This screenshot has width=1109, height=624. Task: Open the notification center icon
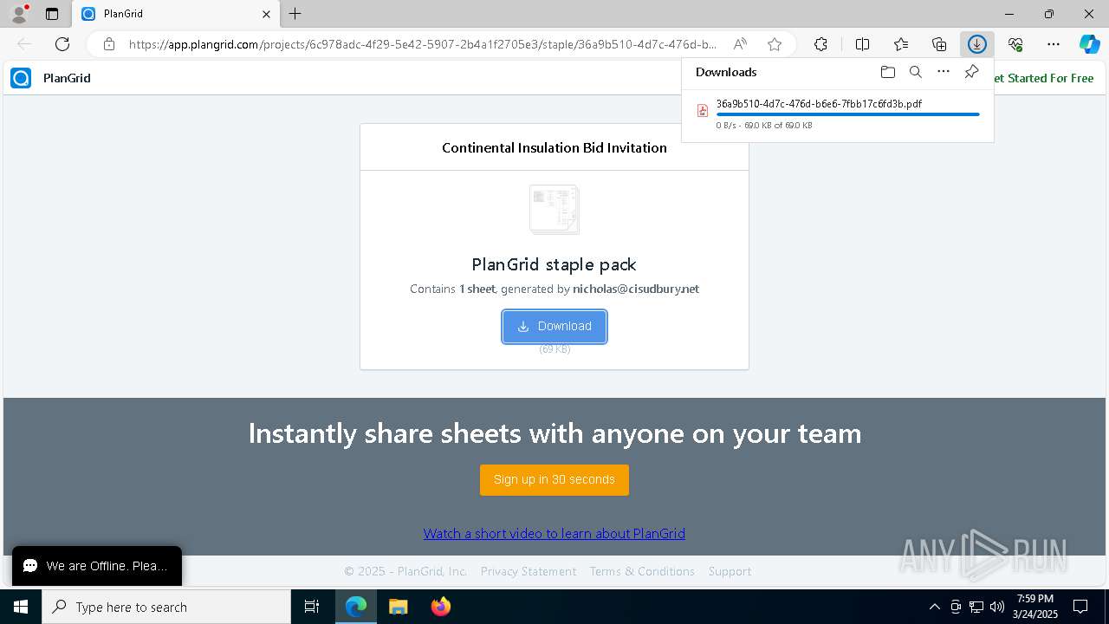tap(1080, 607)
